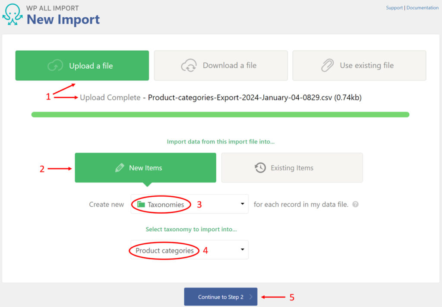Open the Documentation link
This screenshot has height=307, width=442.
[x=422, y=8]
